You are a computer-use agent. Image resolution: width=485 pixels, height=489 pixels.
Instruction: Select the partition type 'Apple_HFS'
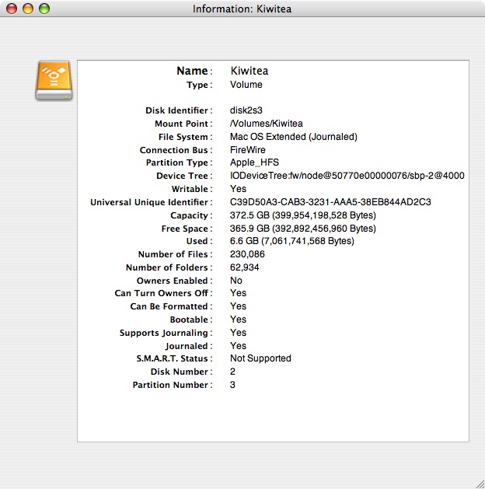coord(254,162)
